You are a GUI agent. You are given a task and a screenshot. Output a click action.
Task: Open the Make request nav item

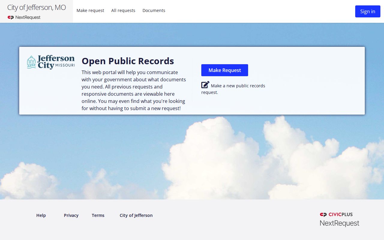tap(90, 10)
